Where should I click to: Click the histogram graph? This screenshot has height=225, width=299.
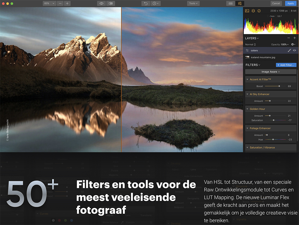click(x=271, y=26)
